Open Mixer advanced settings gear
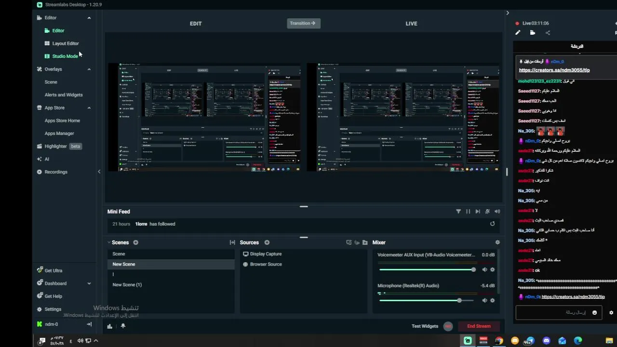617x347 pixels. click(497, 242)
